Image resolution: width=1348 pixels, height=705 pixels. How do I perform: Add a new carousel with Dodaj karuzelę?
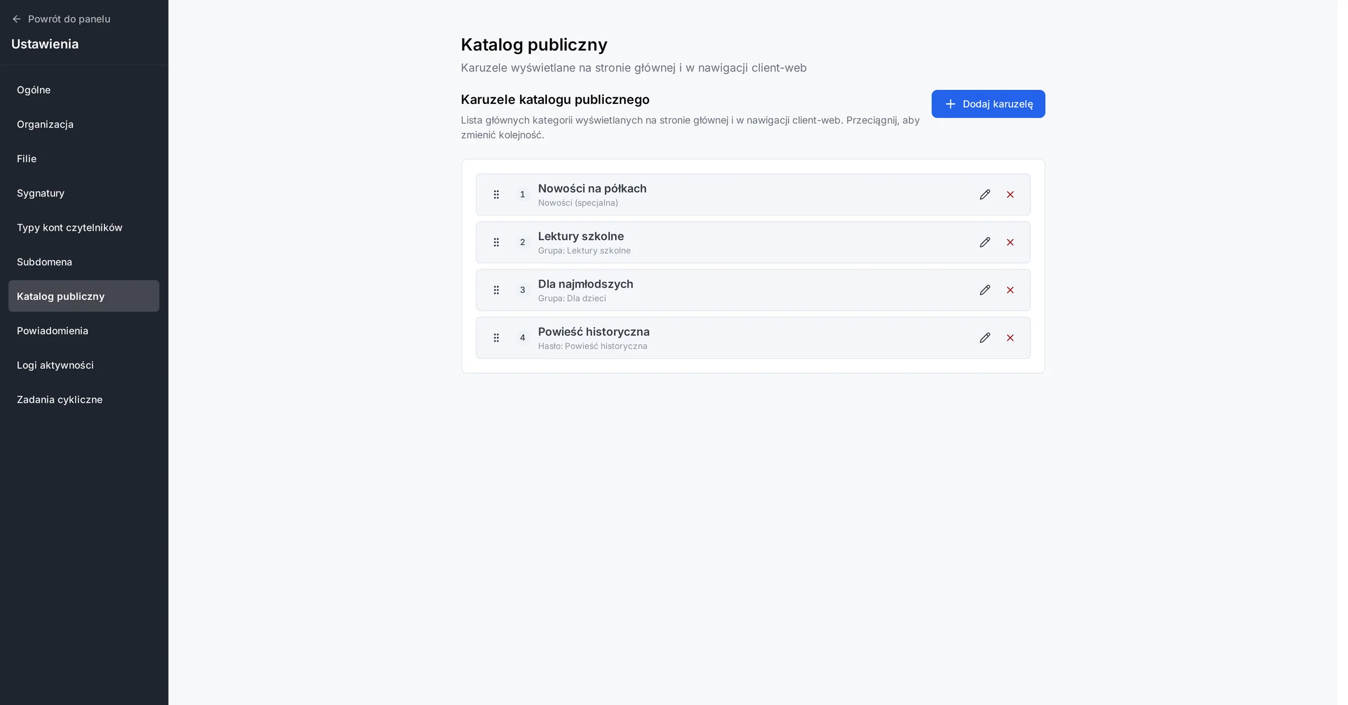click(x=988, y=104)
